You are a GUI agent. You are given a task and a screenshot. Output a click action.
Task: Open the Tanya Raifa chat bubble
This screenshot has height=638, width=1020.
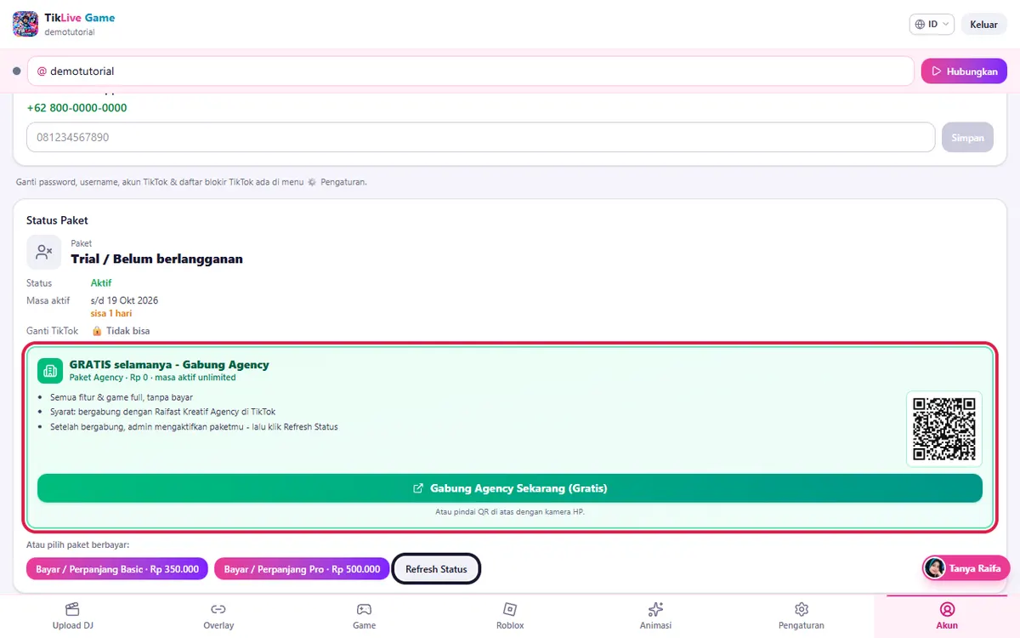(x=966, y=568)
